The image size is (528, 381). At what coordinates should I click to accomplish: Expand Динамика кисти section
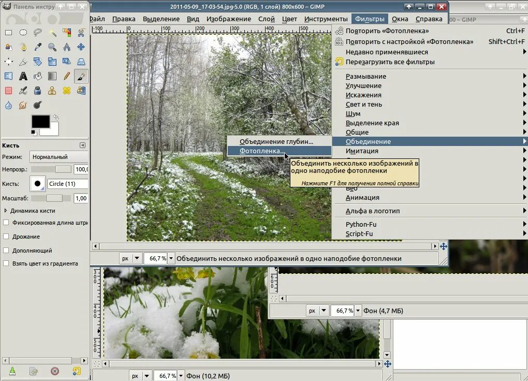5,211
